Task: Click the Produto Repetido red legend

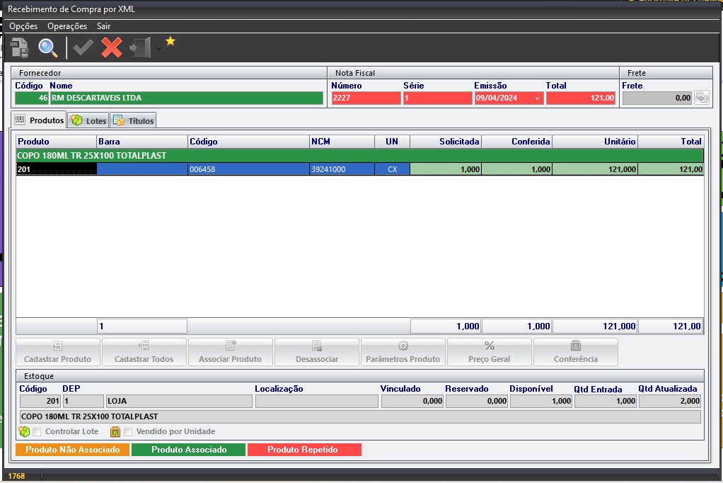Action: (304, 450)
